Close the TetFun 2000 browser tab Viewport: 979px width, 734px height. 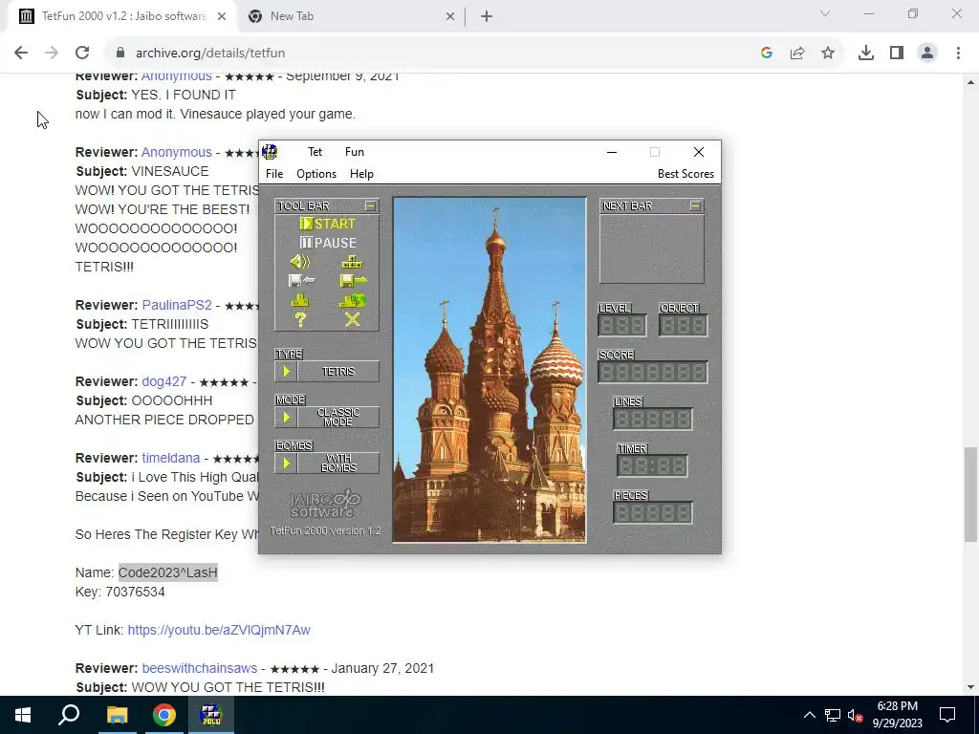(x=222, y=17)
